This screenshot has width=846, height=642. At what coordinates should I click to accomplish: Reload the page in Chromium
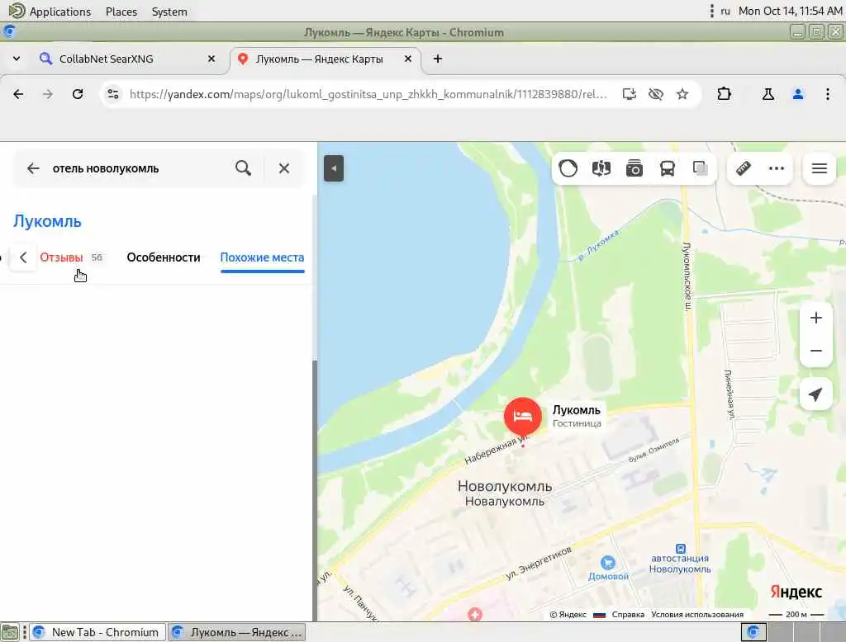coord(78,94)
